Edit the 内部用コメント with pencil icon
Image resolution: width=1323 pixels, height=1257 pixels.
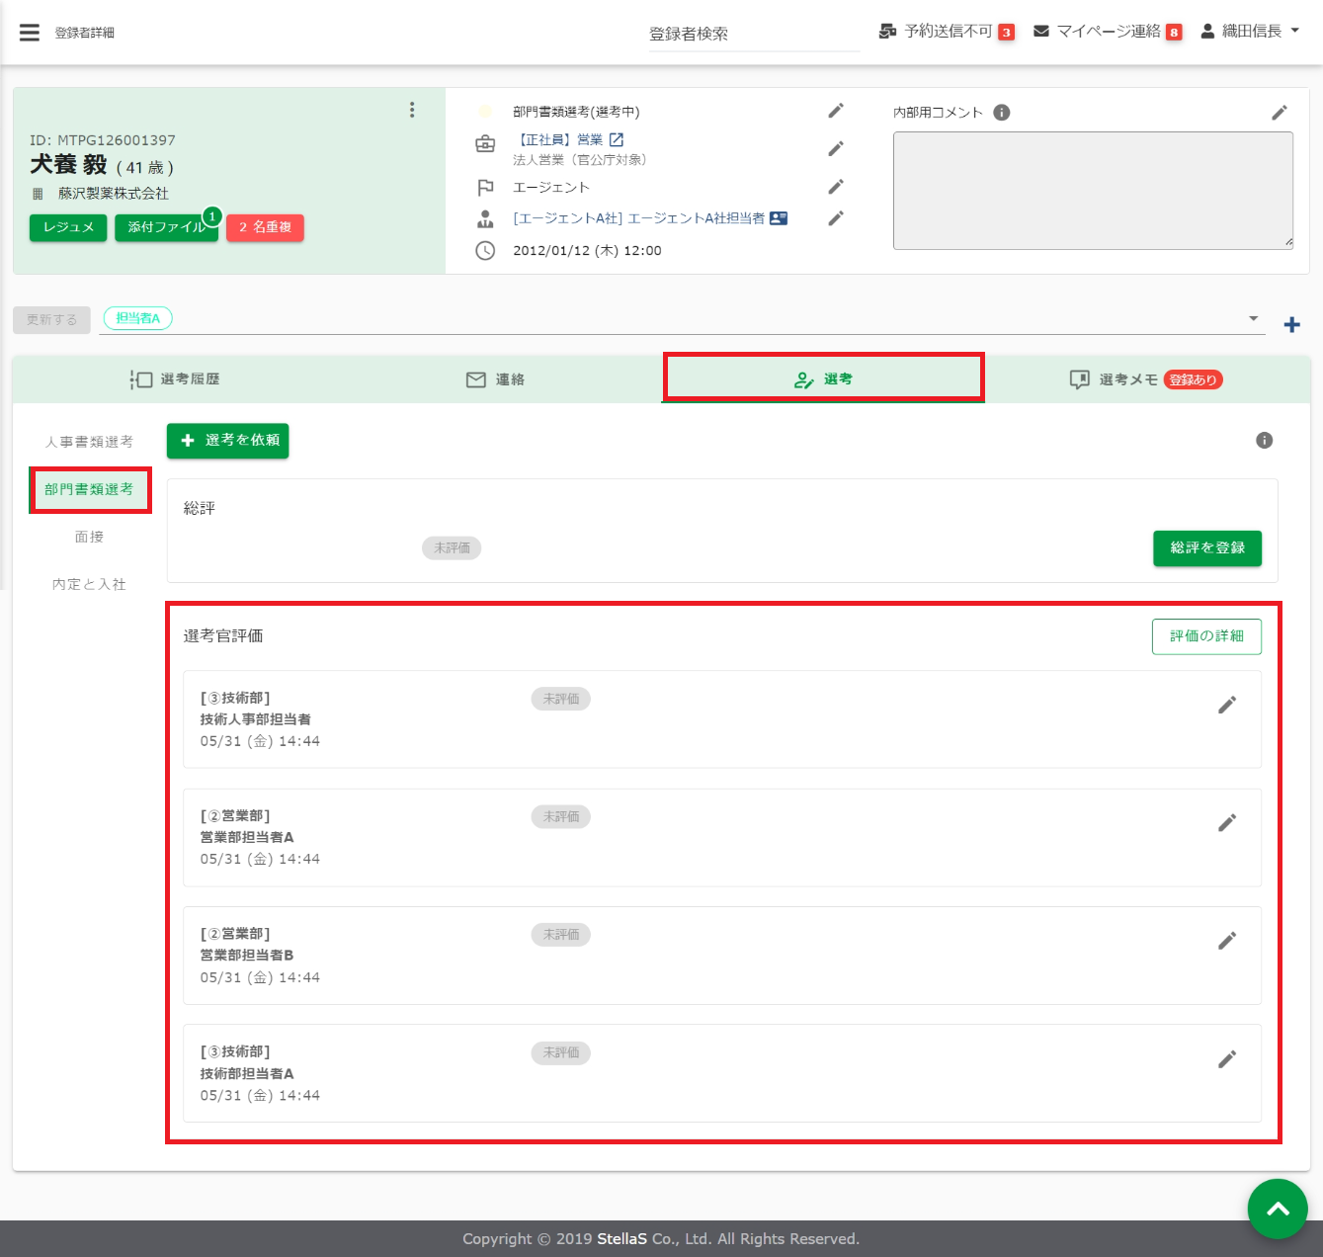pos(1280,113)
